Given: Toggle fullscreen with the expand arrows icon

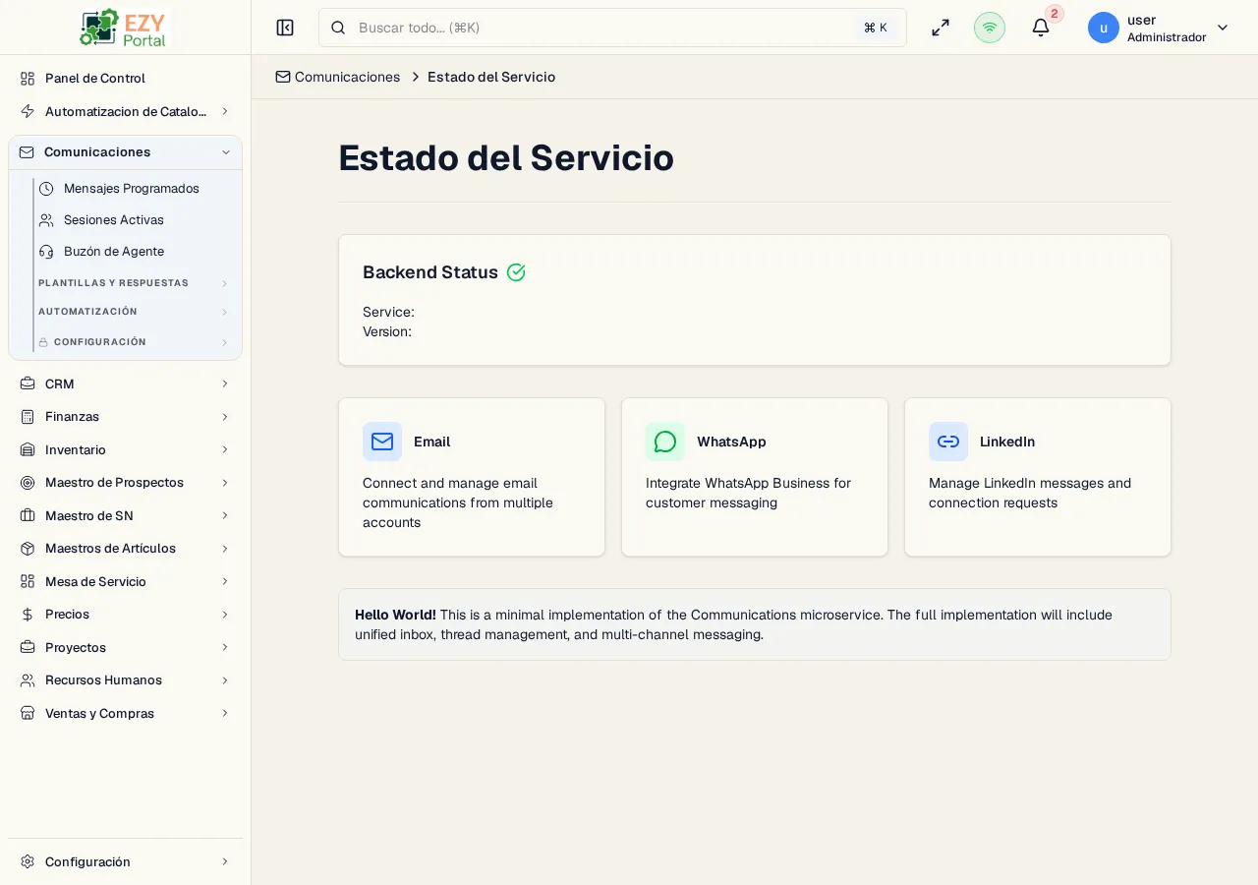Looking at the screenshot, I should [x=941, y=28].
